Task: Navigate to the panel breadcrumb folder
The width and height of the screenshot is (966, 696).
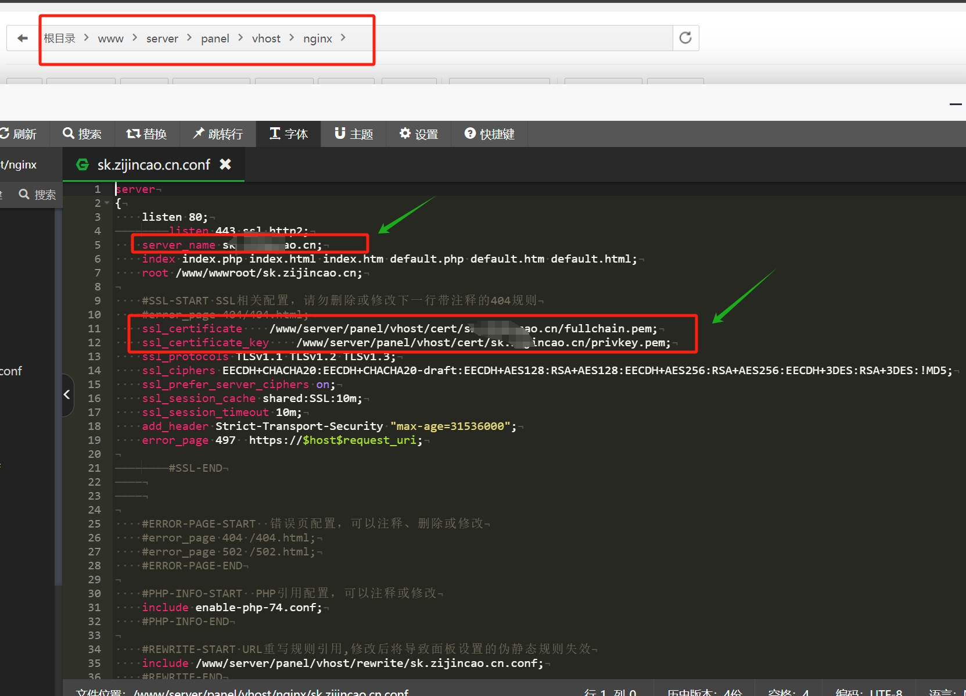Action: coord(215,39)
